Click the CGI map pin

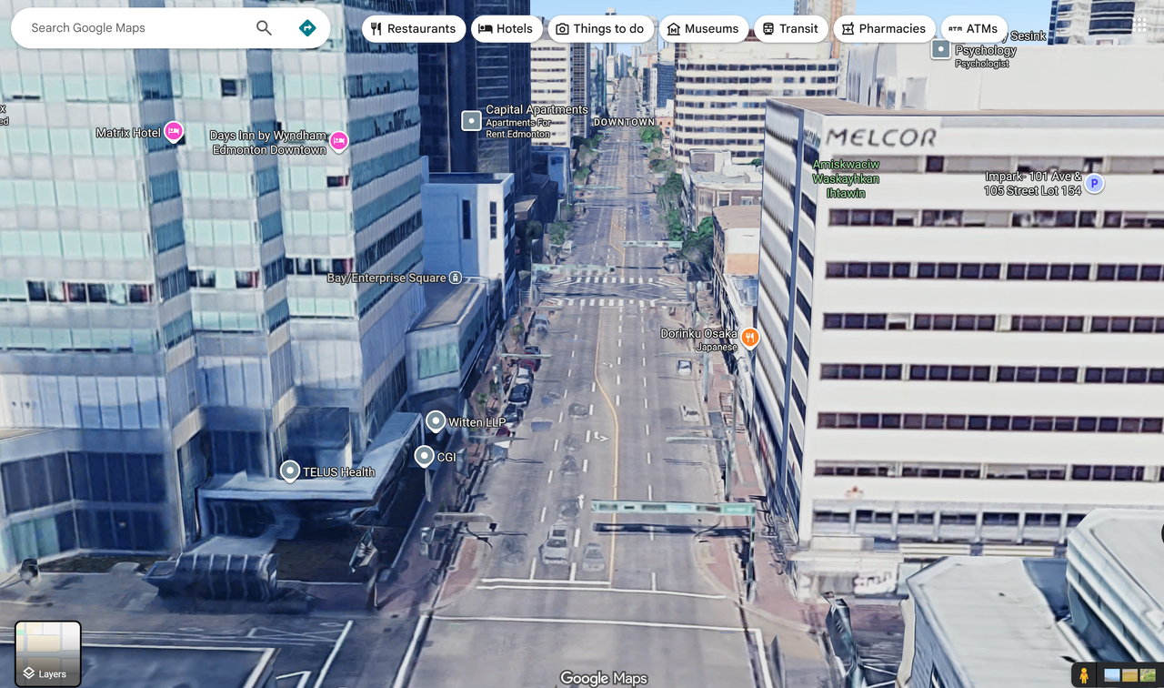424,456
